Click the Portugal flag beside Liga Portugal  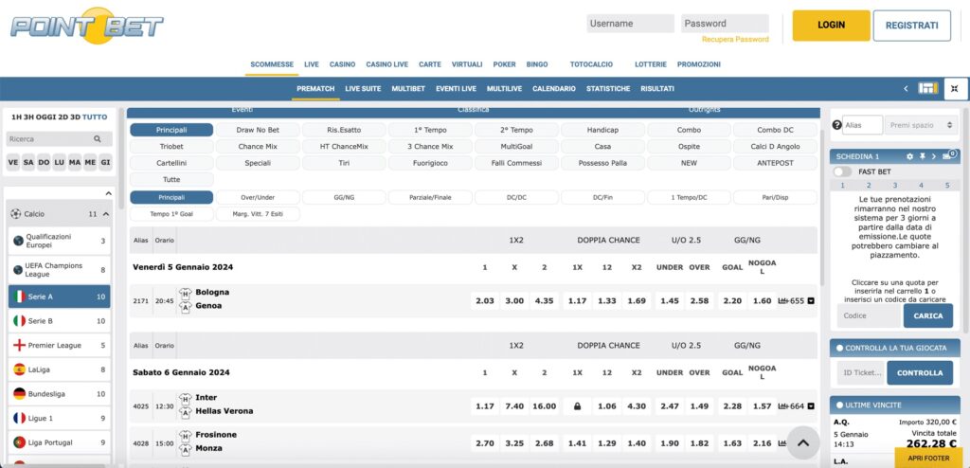pyautogui.click(x=19, y=442)
